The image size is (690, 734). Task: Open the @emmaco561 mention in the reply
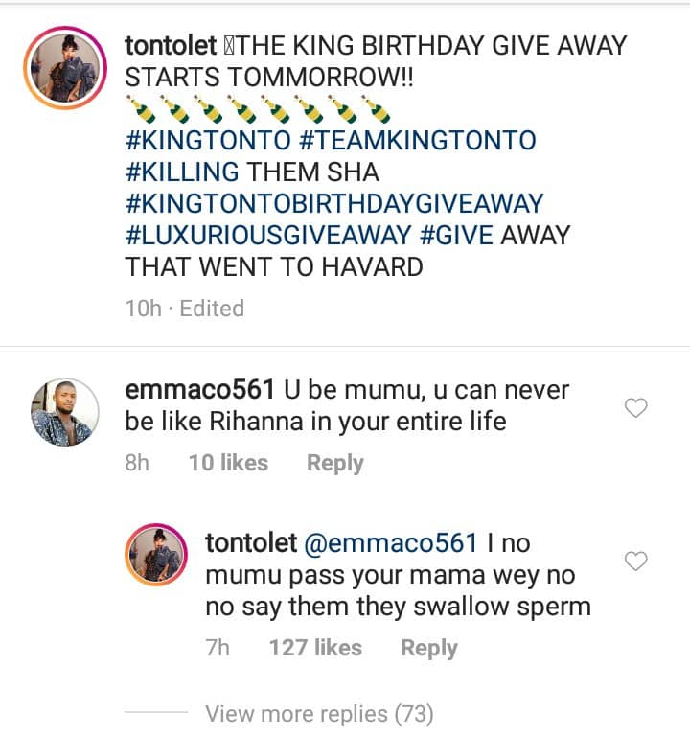click(x=389, y=543)
